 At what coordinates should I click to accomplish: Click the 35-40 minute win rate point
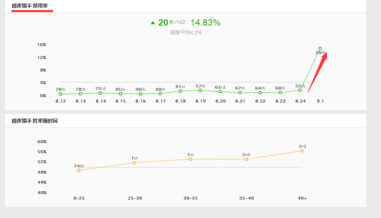point(246,159)
